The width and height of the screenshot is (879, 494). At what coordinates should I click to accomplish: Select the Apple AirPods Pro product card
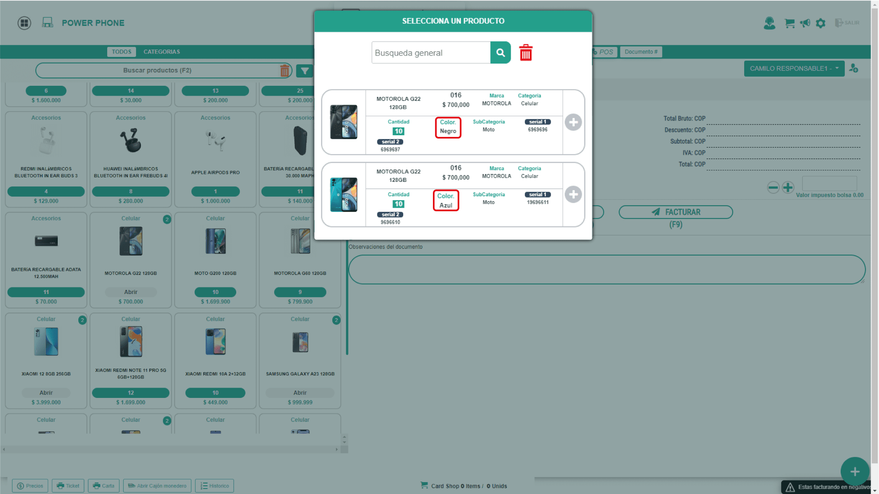click(x=215, y=159)
